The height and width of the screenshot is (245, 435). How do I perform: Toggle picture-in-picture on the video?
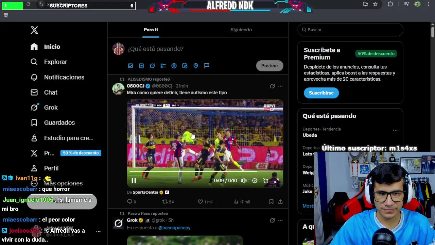point(265,181)
